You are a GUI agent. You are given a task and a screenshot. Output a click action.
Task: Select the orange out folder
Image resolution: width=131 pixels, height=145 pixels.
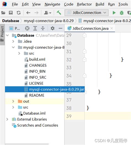pos(35,101)
